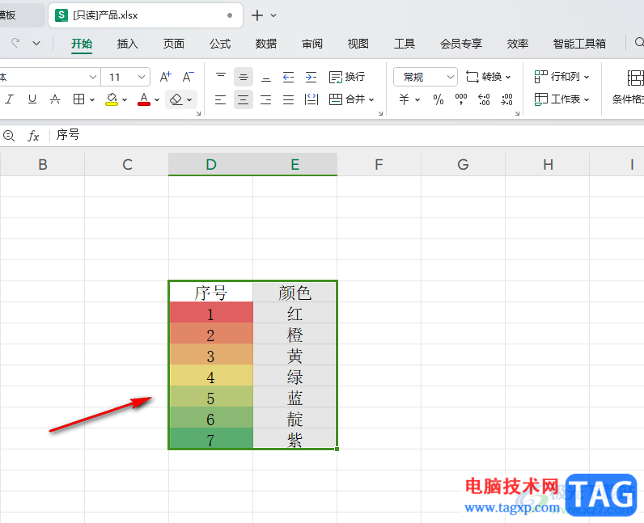Viewport: 644px width, 523px height.
Task: Select column F header
Action: (x=379, y=165)
